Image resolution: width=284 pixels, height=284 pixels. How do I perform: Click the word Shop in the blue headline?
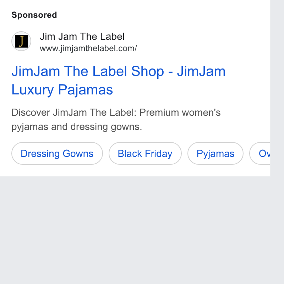147,71
